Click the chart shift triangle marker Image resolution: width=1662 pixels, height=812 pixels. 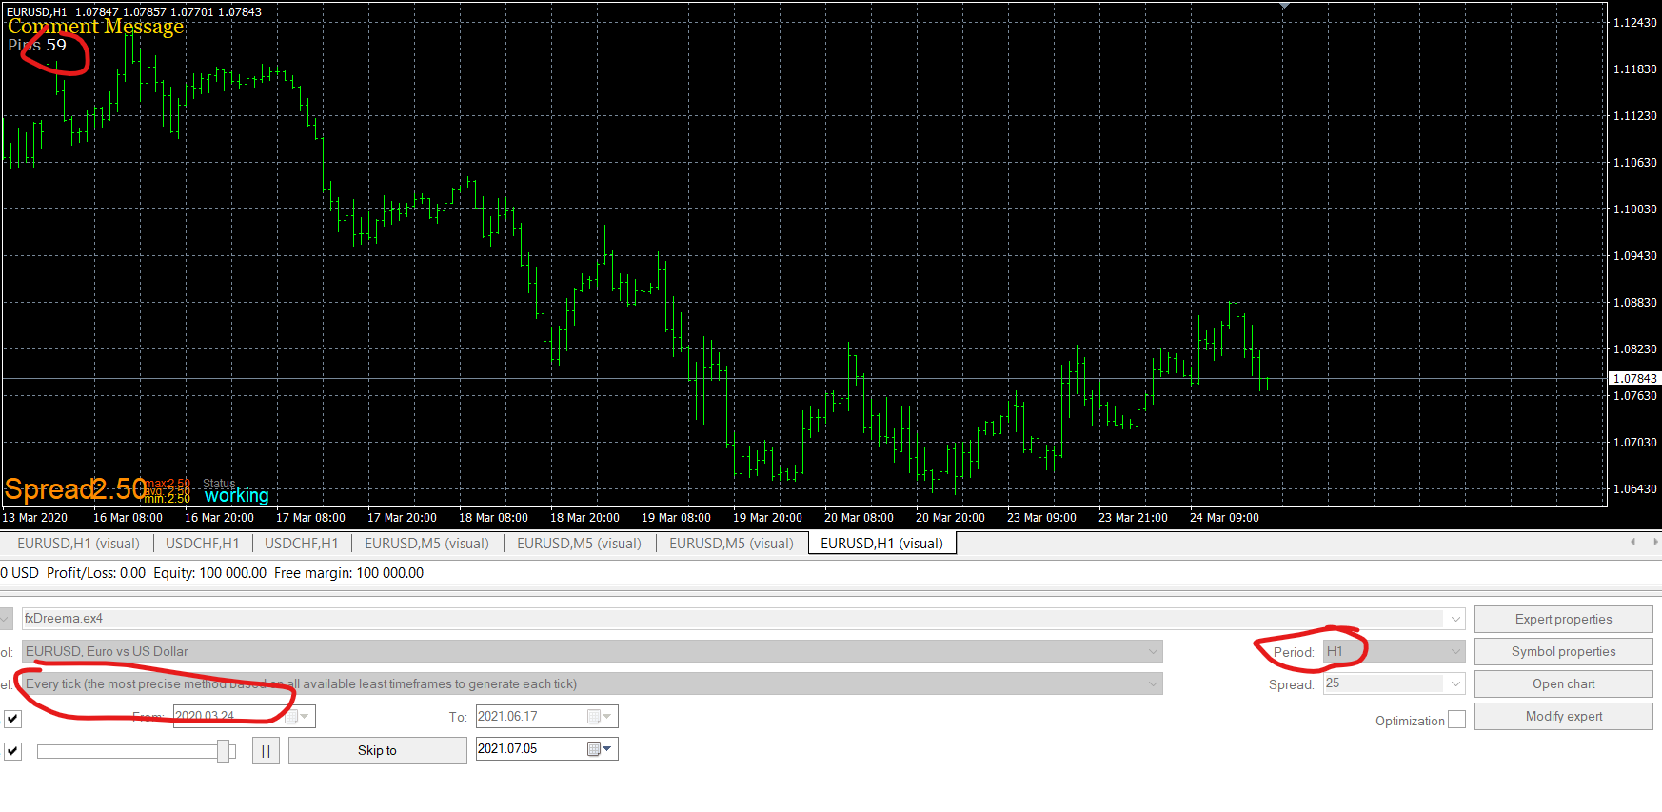1284,6
